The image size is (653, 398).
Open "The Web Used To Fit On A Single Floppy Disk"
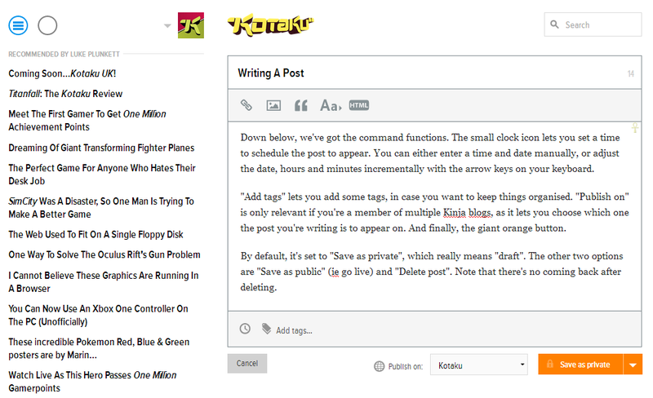[96, 235]
